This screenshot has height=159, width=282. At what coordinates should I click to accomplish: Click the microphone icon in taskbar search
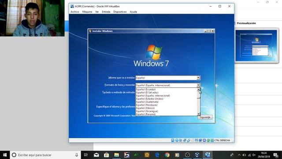[x=77, y=155]
